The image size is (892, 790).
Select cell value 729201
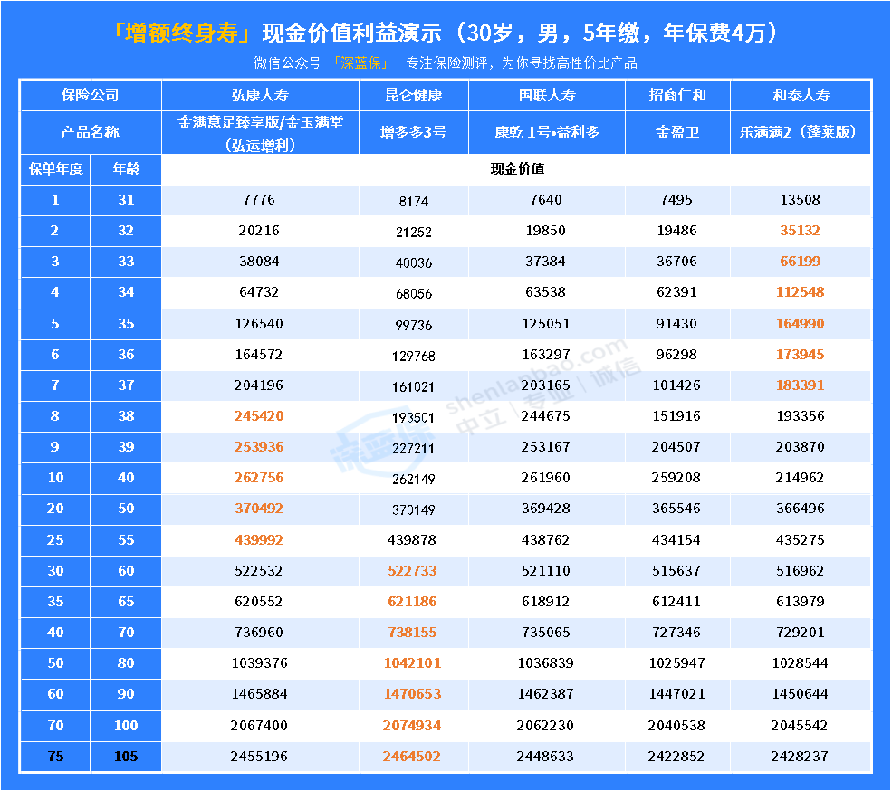[800, 632]
